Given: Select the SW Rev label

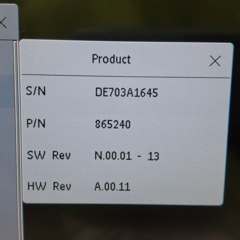Looking at the screenshot, I should click(49, 155).
